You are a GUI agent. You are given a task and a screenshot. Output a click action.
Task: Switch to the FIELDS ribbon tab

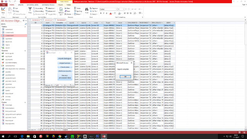pos(60,5)
